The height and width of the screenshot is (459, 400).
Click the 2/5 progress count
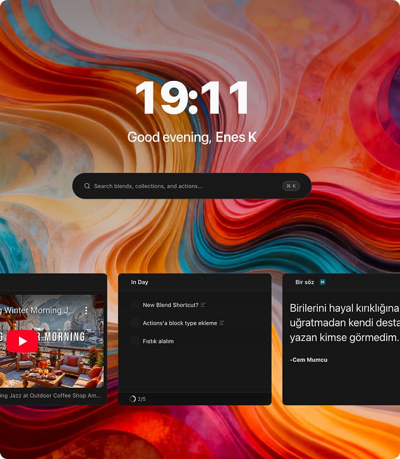coord(142,399)
